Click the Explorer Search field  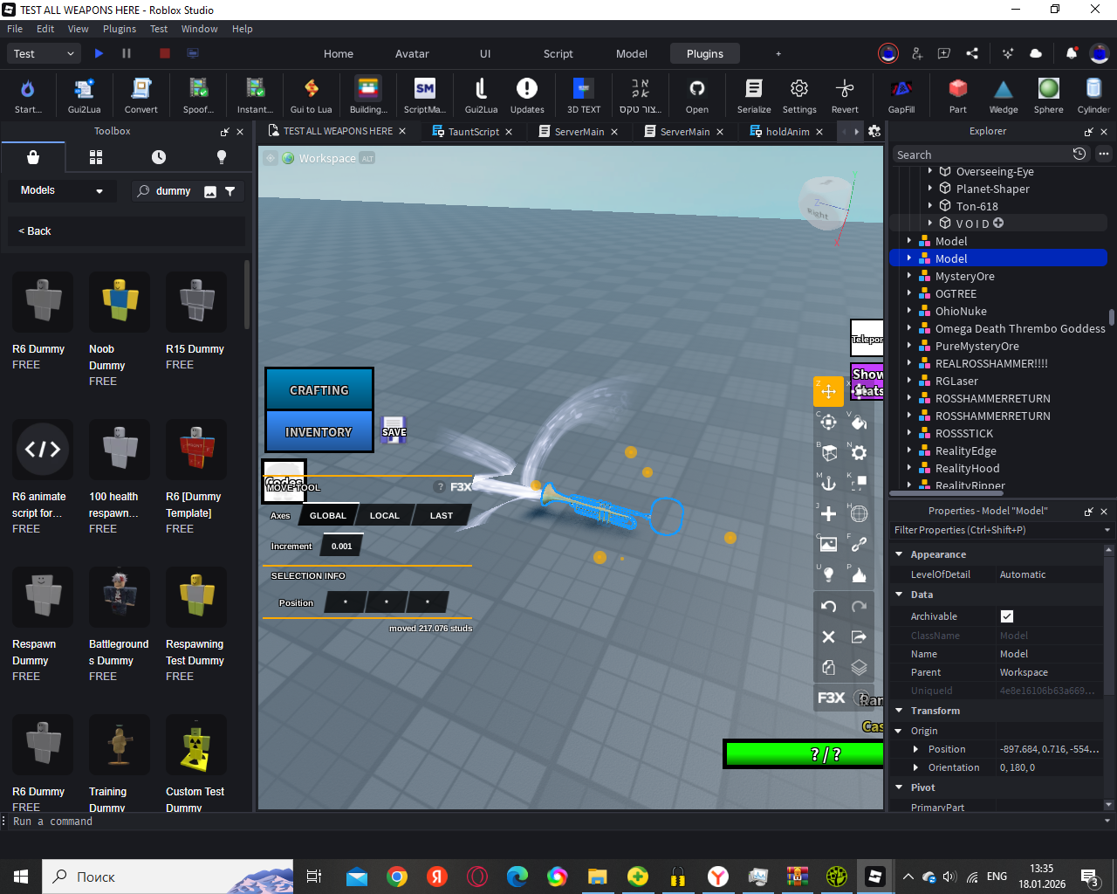coord(981,155)
